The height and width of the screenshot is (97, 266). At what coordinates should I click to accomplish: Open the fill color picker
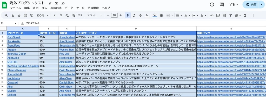coord(155,15)
